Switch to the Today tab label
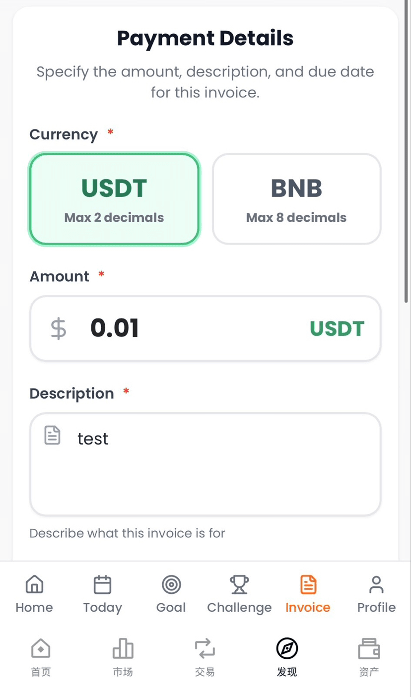The height and width of the screenshot is (697, 411). tap(103, 608)
